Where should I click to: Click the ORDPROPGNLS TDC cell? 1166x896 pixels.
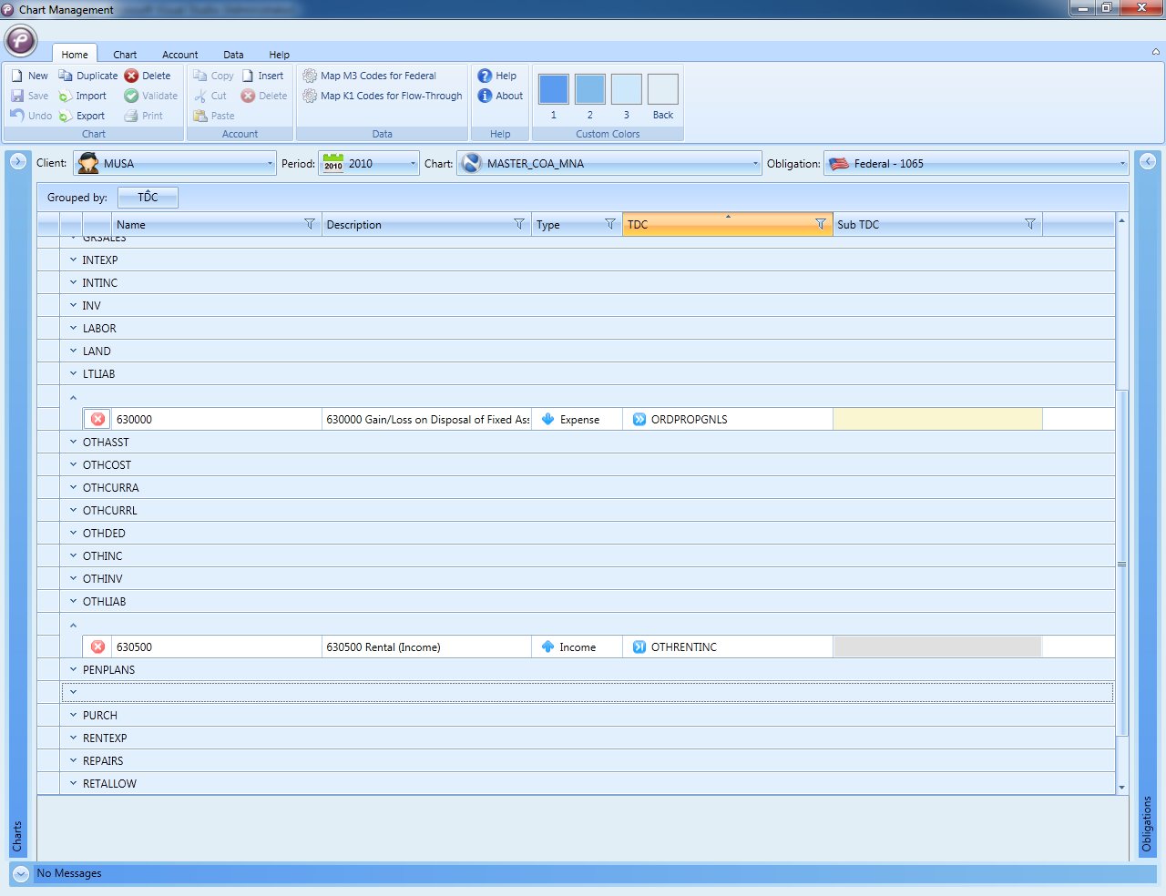[x=728, y=419]
